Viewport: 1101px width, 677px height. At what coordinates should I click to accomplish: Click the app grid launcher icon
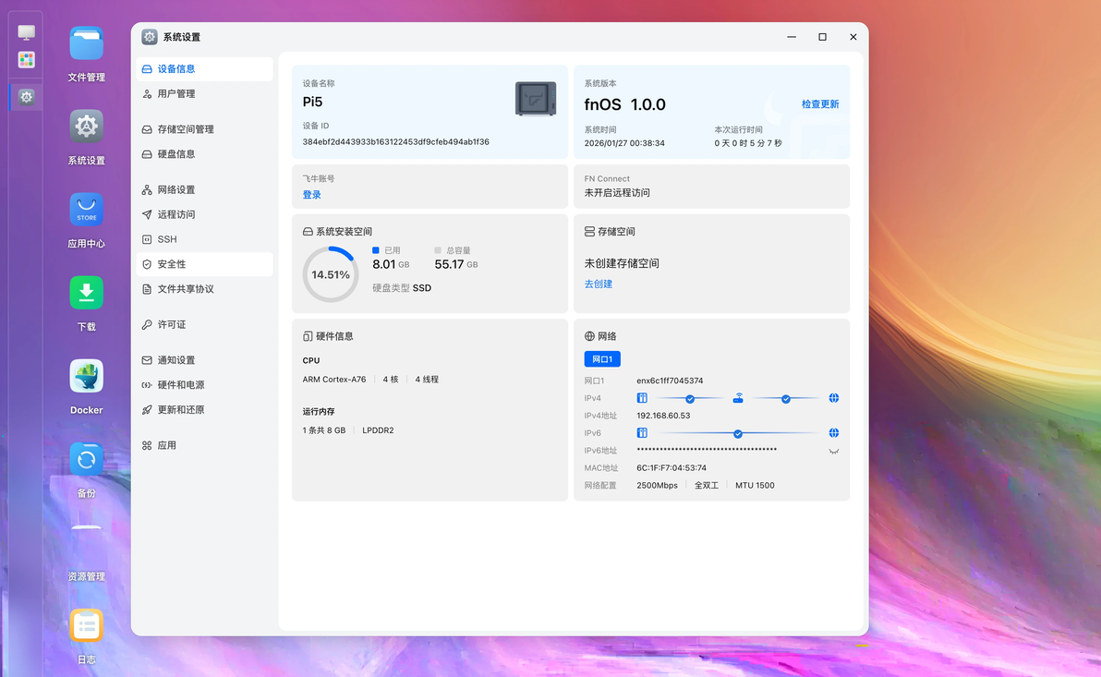coord(26,60)
